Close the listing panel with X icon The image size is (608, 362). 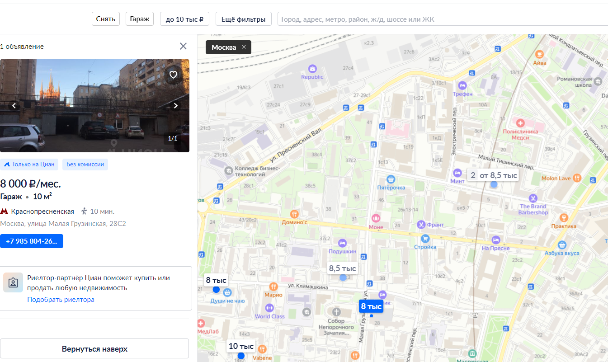coord(183,46)
